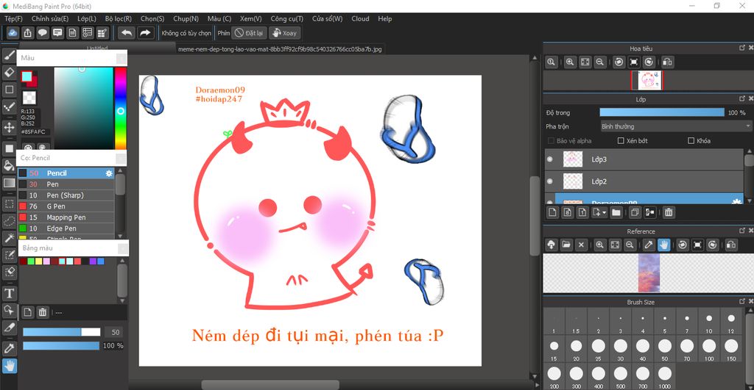Close the Brush Size panel
This screenshot has width=754, height=390.
[750, 301]
